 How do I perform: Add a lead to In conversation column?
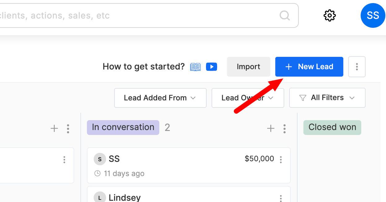271,128
